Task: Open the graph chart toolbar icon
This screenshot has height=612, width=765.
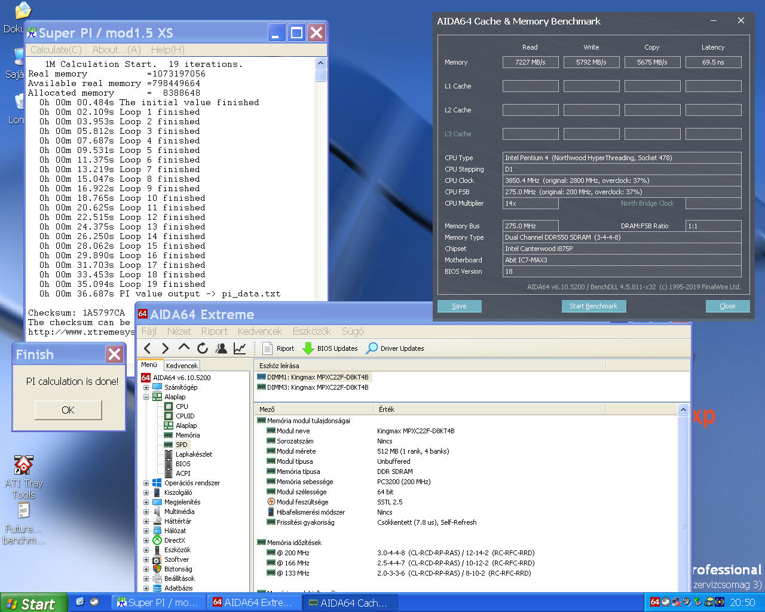Action: tap(240, 348)
